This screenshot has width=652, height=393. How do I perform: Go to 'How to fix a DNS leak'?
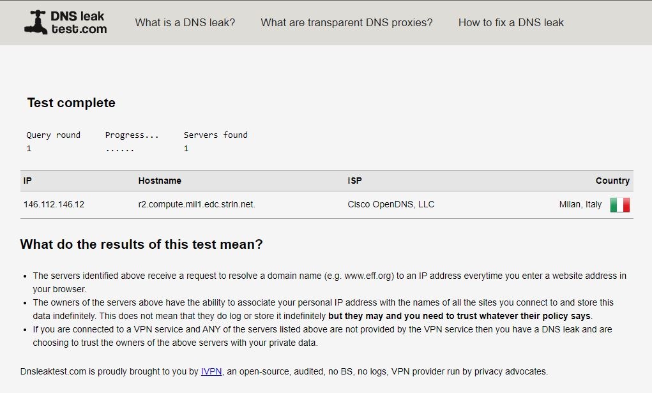tap(511, 22)
